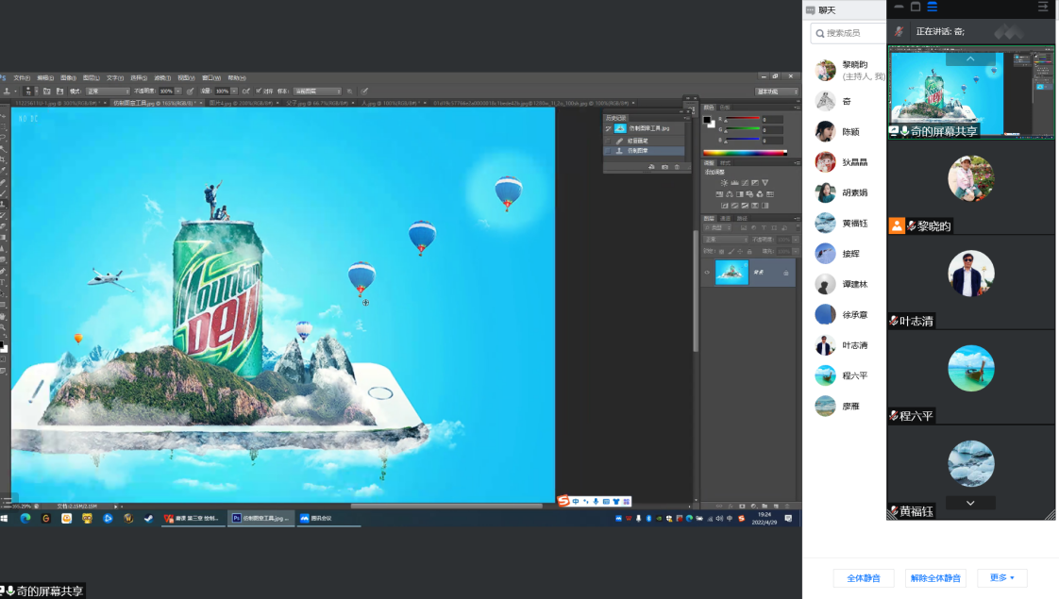Adjust the green G color slider
This screenshot has height=599, width=1059.
pos(743,129)
